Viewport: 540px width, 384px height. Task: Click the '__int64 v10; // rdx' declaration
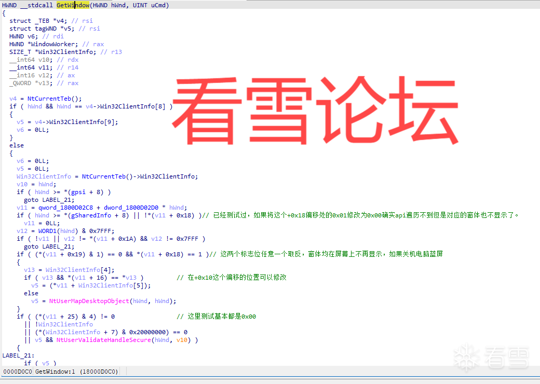coord(44,60)
